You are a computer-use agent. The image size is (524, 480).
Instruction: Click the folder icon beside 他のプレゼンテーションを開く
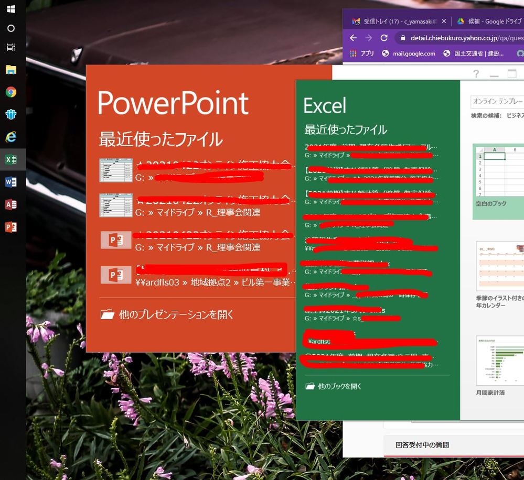(x=108, y=314)
